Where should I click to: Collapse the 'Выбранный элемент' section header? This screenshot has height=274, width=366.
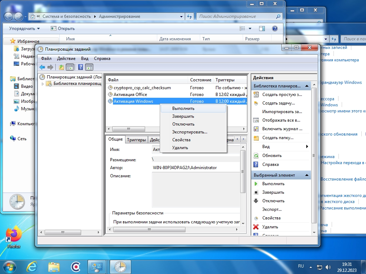click(306, 175)
